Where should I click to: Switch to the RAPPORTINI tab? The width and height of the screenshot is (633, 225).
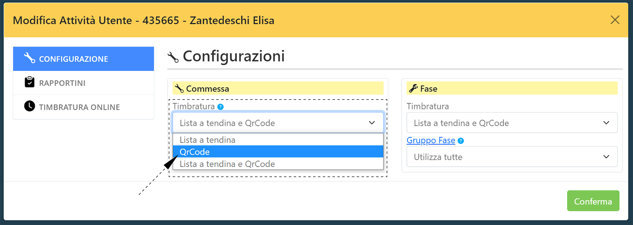pyautogui.click(x=84, y=83)
